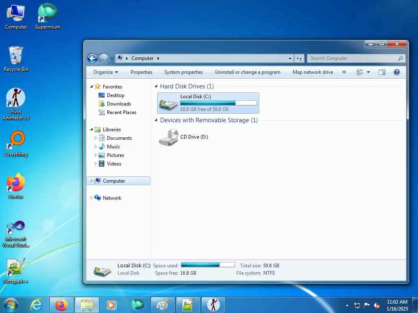Screen dimensions: 418x313
Task: Select the Recycle Bin desktop icon
Action: pyautogui.click(x=16, y=59)
